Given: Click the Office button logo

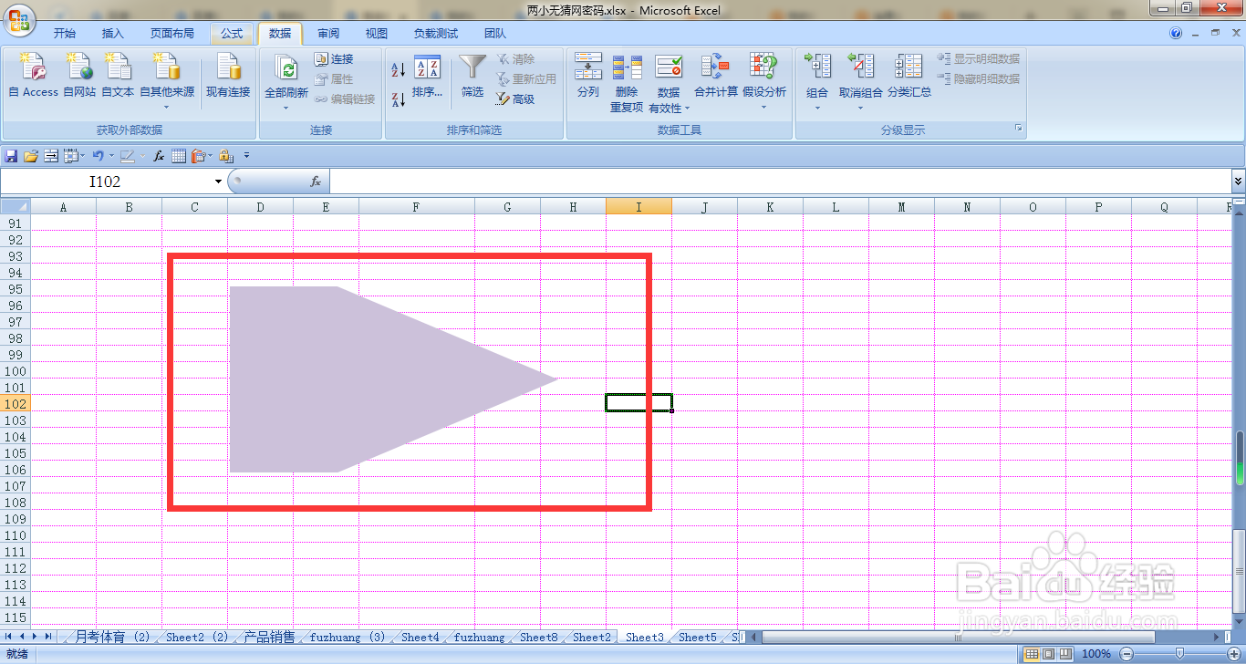Looking at the screenshot, I should [20, 18].
